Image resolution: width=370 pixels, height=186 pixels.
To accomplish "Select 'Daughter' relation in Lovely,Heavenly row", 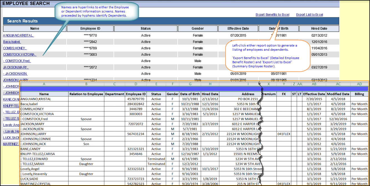I will coord(86,174).
